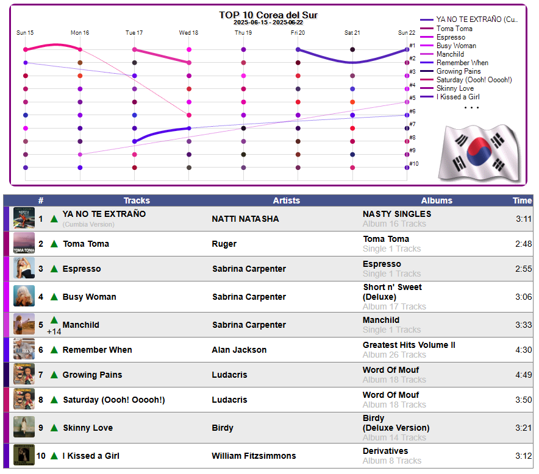Click the Mon 16 date label

click(80, 33)
